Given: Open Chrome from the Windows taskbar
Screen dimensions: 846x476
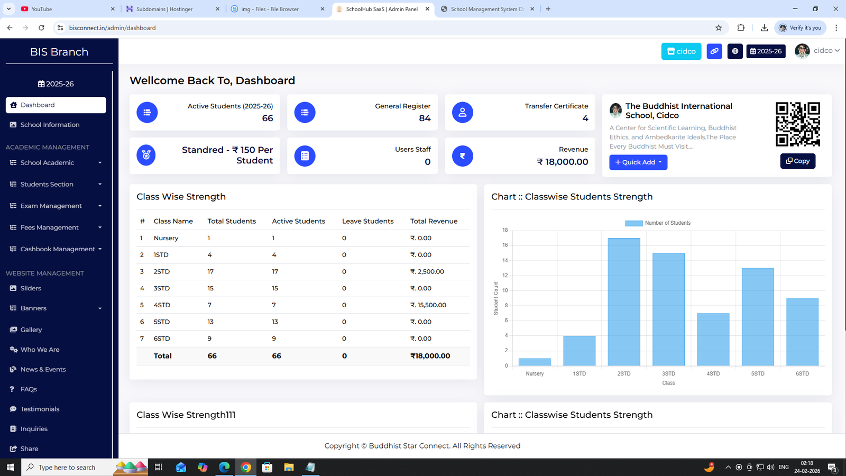Looking at the screenshot, I should point(246,468).
